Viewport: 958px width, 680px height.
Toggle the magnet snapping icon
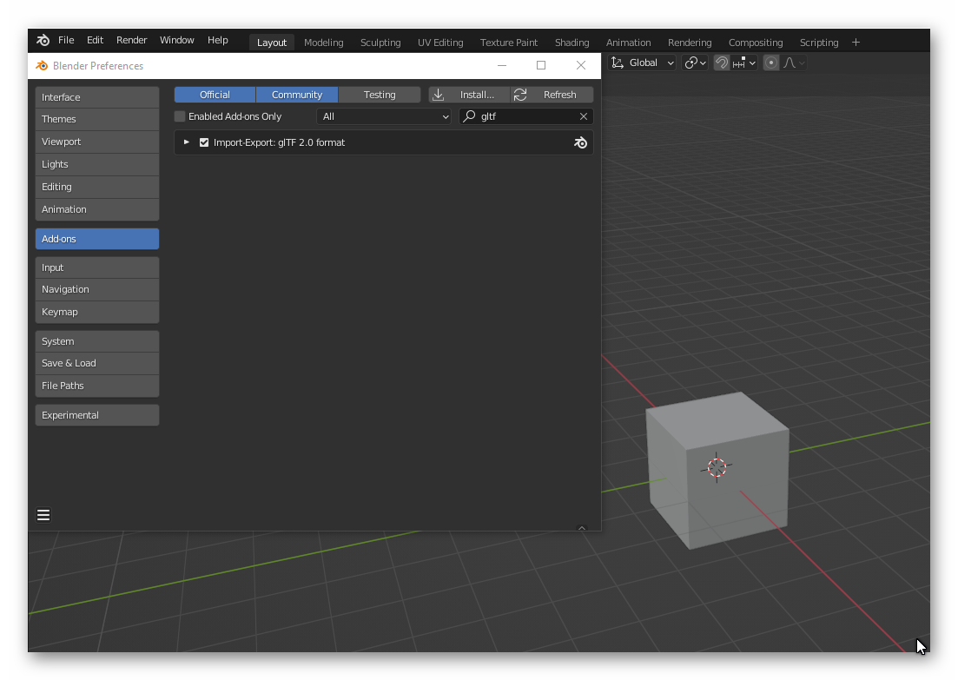722,63
